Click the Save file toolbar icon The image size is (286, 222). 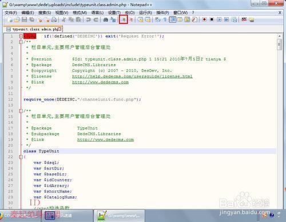(24, 19)
